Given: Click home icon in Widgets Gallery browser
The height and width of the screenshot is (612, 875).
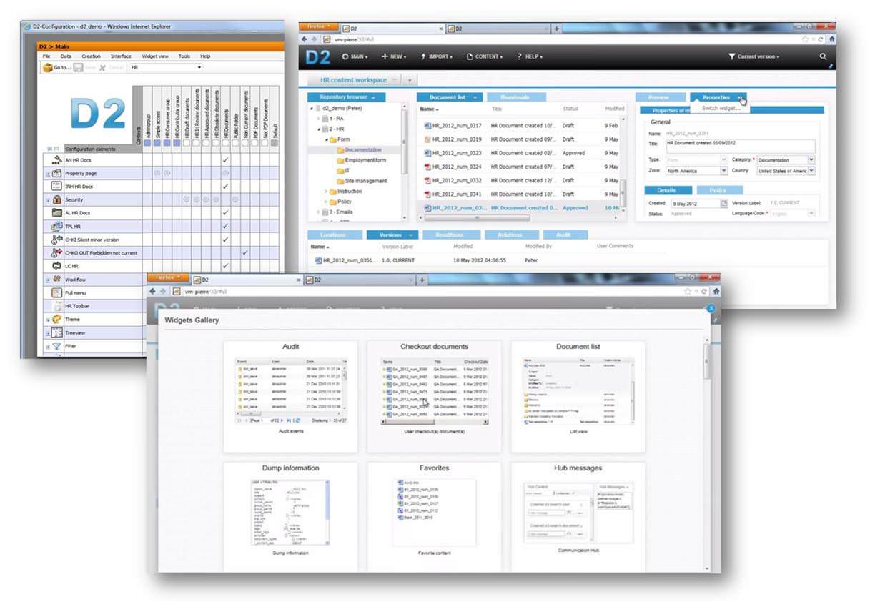Looking at the screenshot, I should [716, 291].
